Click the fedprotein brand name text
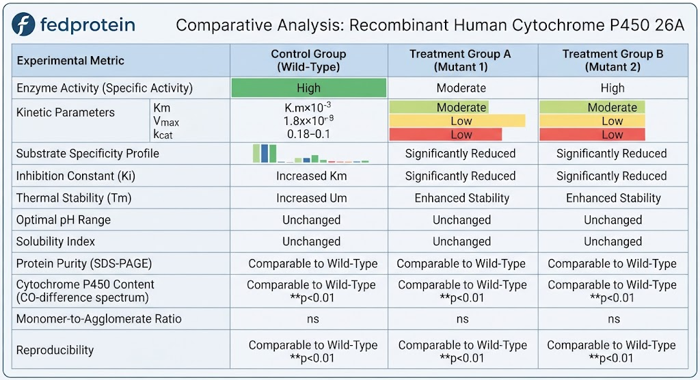The image size is (700, 380). pos(87,25)
